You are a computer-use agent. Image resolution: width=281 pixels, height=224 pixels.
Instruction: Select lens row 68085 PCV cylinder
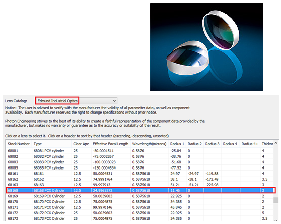click(x=139, y=167)
